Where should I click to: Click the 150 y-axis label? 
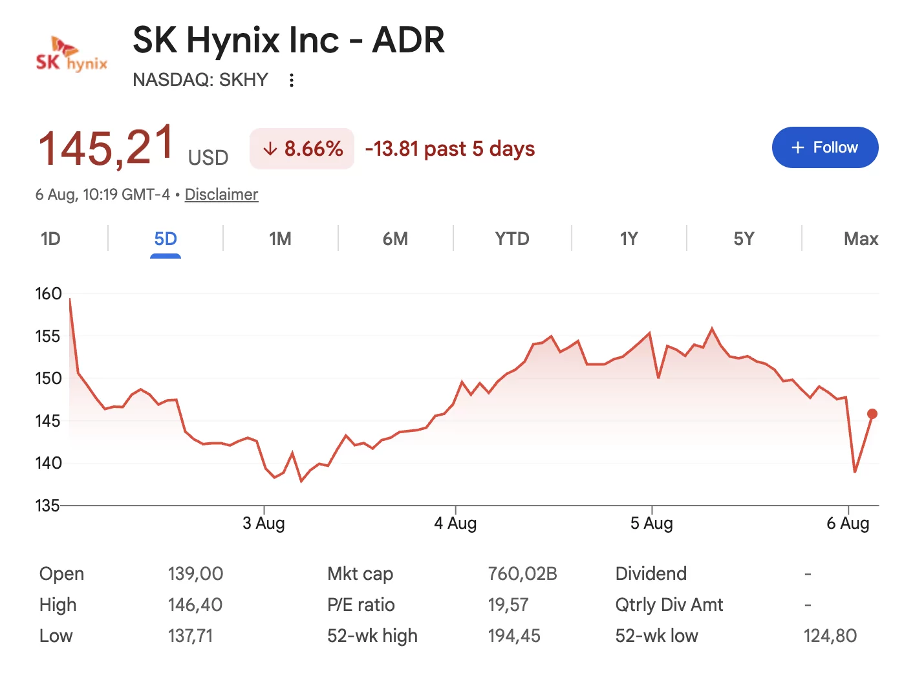tap(48, 379)
